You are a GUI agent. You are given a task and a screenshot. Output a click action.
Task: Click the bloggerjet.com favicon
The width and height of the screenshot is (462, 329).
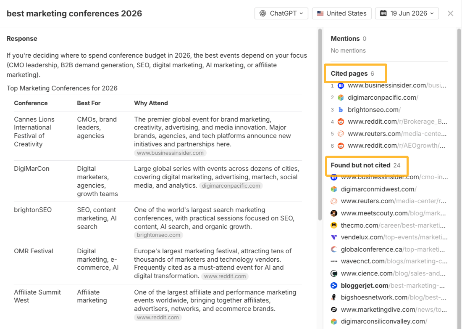click(x=334, y=286)
